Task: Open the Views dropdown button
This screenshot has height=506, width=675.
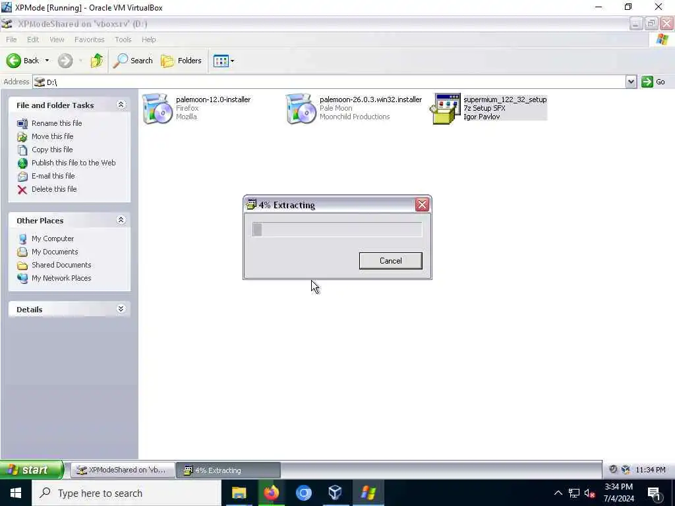Action: (x=224, y=61)
